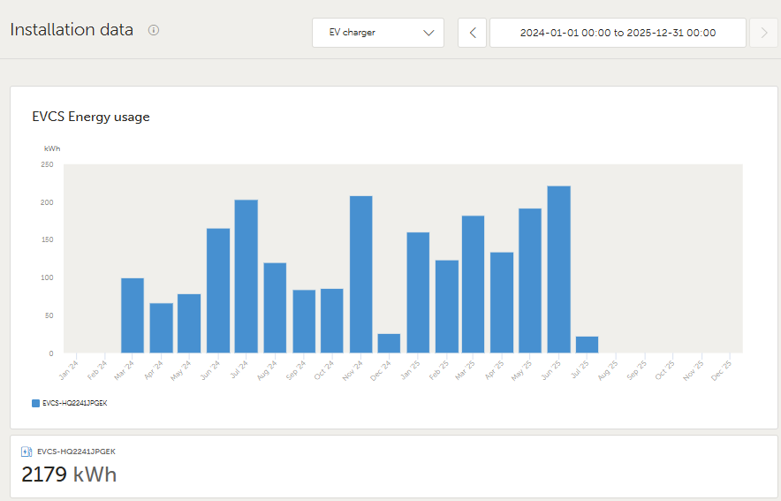The image size is (781, 501).
Task: Click the Jan '24 x-axis label
Action: [x=69, y=370]
